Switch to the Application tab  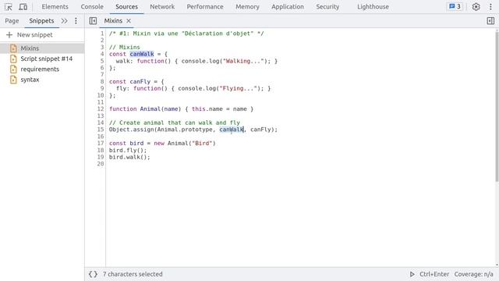(x=288, y=7)
